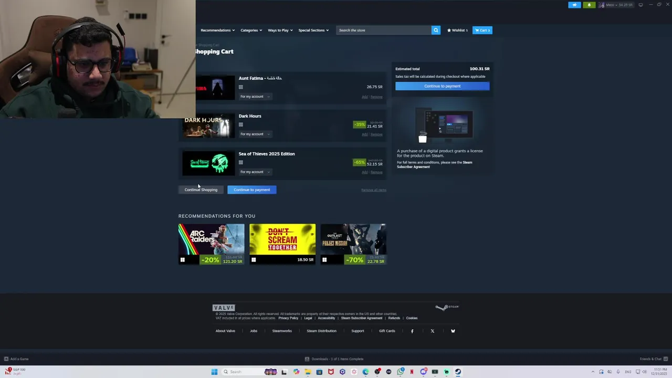Click Add link for Dark Hours row

pos(364,134)
